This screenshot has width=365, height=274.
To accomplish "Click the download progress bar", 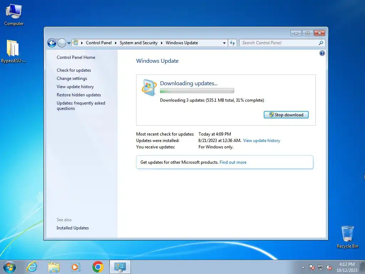I will coord(197,91).
